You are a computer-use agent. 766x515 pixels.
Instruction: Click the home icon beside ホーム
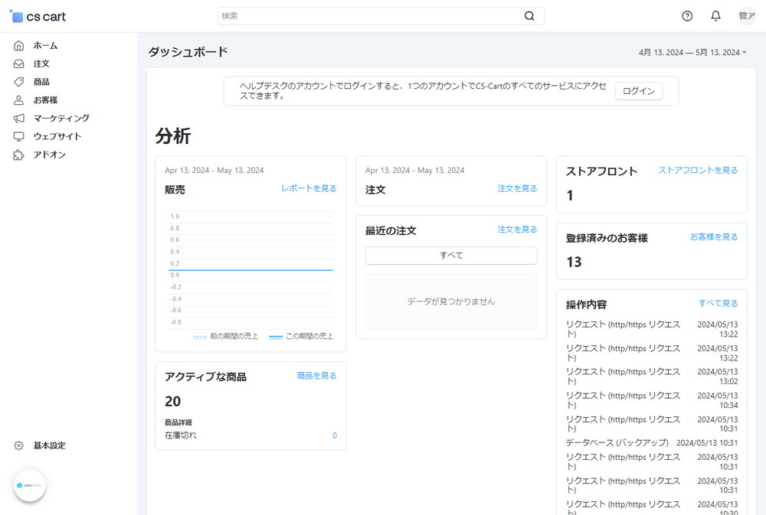[x=18, y=45]
